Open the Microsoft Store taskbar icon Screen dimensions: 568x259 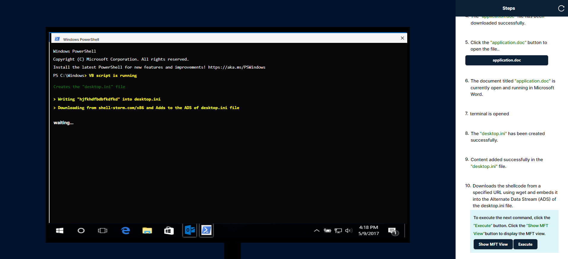pos(169,231)
